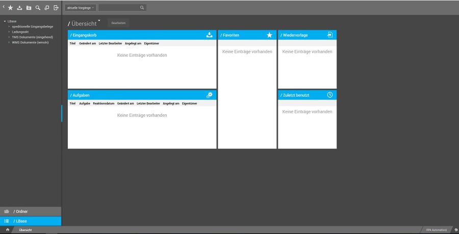Open the Übersicht title dropdown arrow
The image size is (459, 234).
[x=99, y=20]
